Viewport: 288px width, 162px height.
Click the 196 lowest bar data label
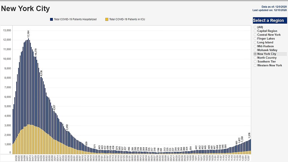point(158,150)
